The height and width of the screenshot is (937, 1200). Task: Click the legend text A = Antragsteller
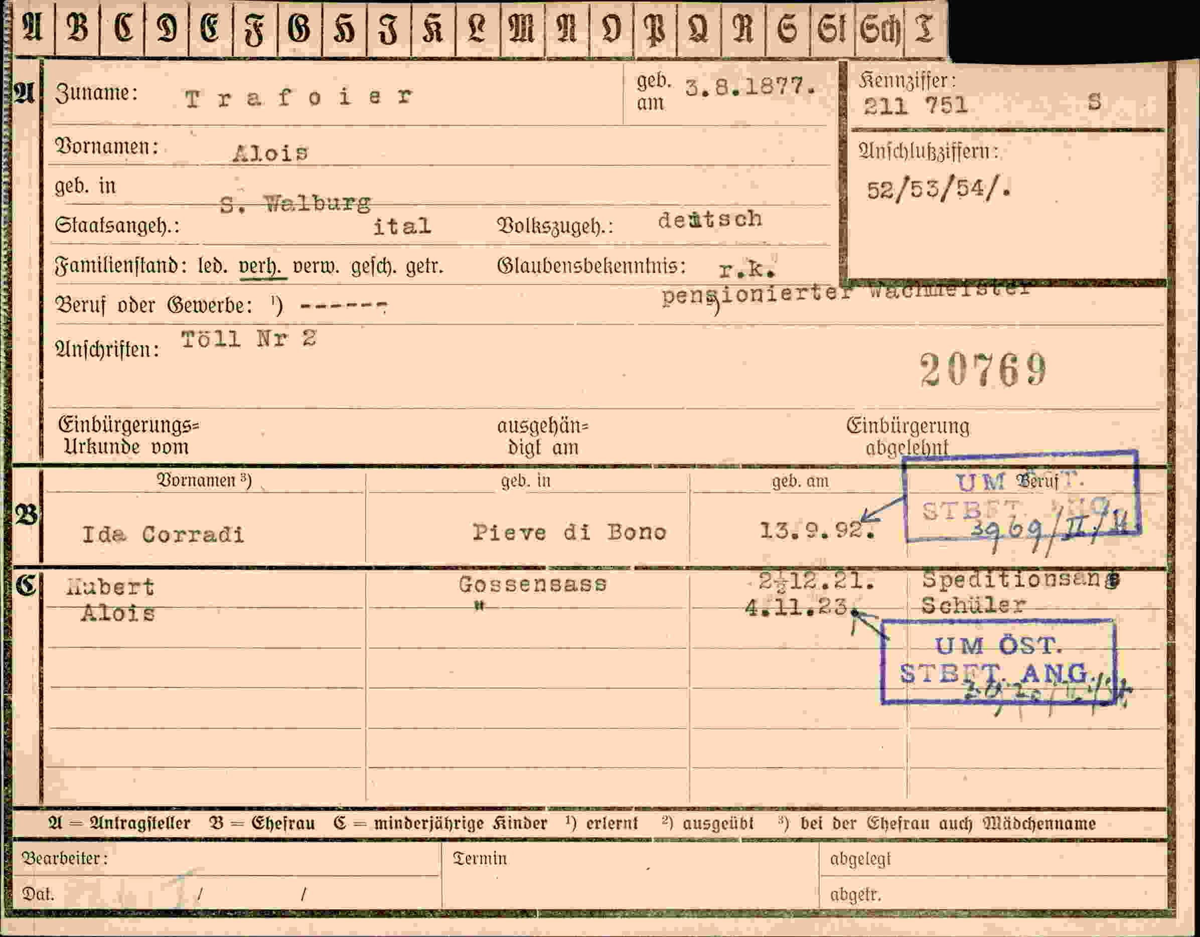(x=119, y=823)
